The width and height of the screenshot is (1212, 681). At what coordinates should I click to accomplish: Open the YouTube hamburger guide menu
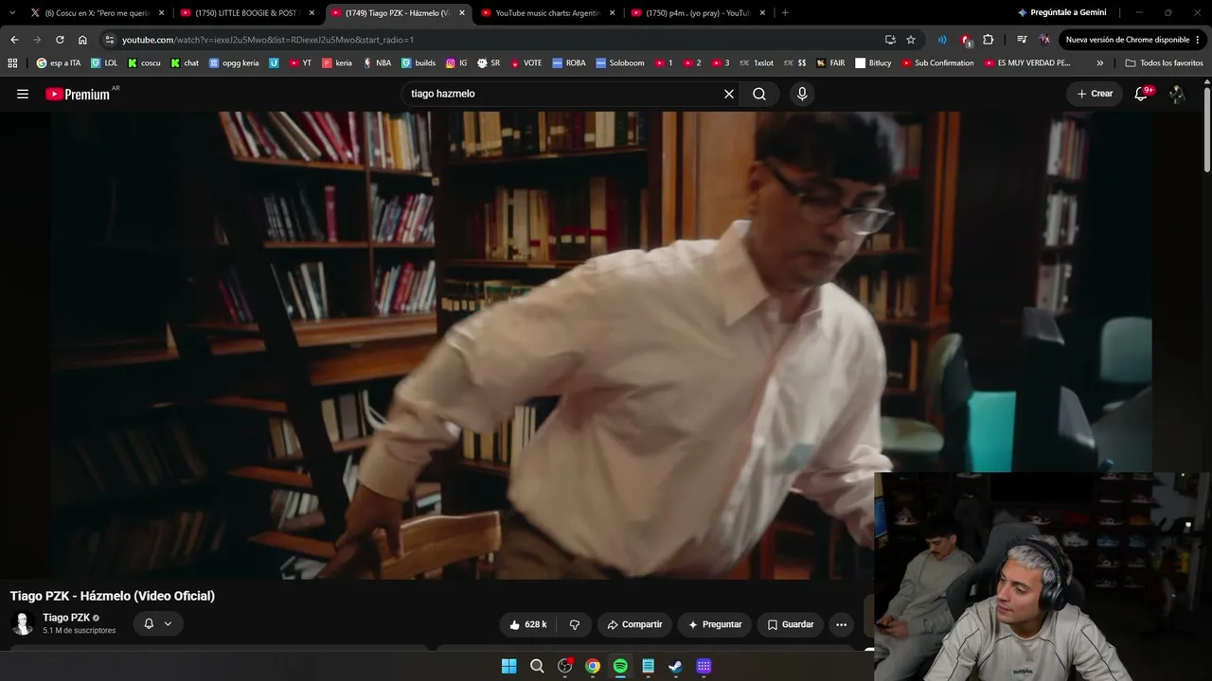(x=23, y=94)
